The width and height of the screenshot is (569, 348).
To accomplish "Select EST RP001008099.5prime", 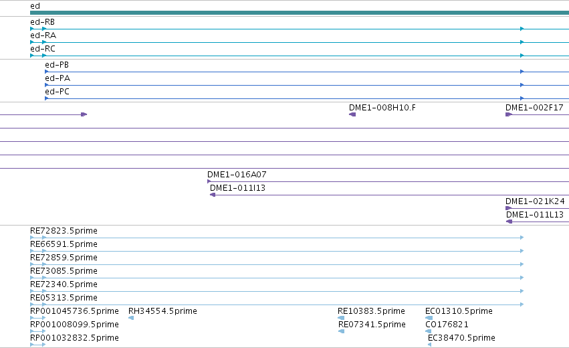I will tap(74, 325).
